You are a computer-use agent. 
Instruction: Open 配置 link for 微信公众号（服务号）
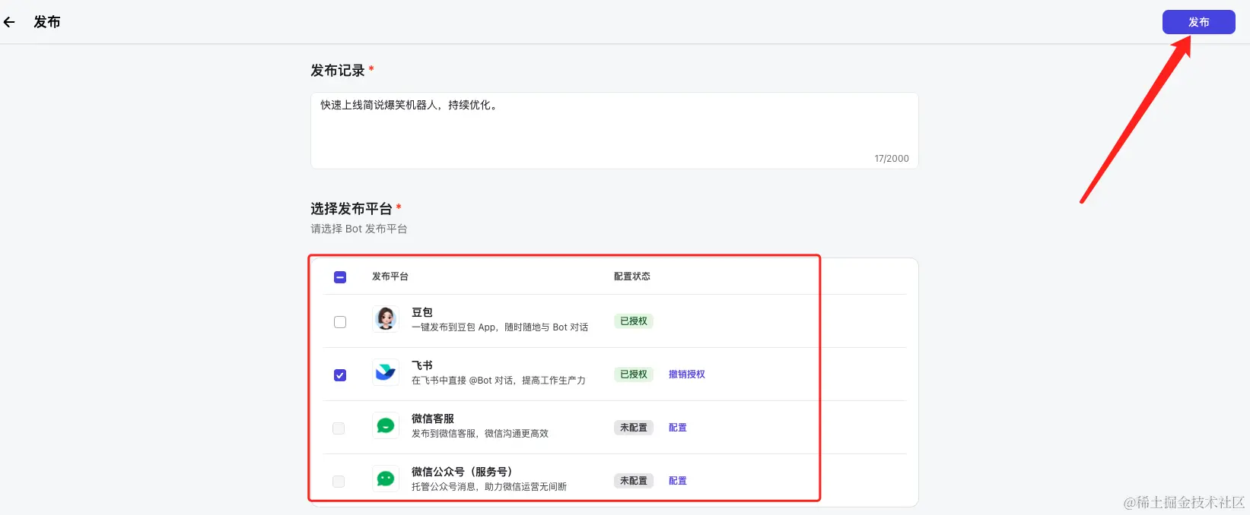click(x=678, y=481)
